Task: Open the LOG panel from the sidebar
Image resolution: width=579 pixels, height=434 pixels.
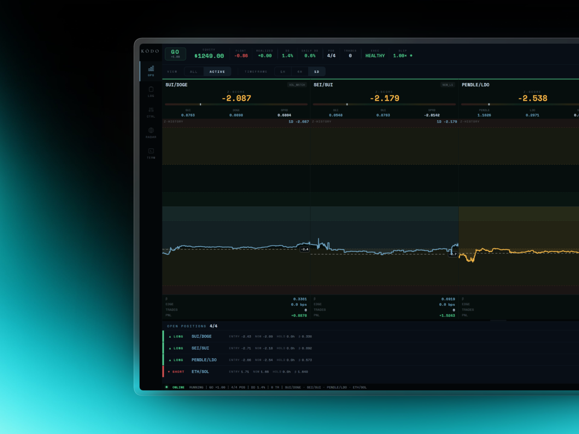Action: click(151, 92)
